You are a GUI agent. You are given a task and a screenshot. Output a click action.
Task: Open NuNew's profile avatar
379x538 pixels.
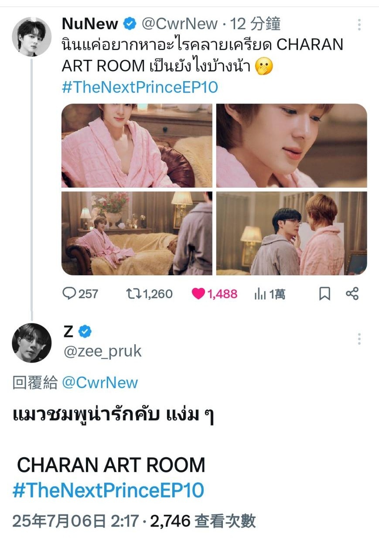click(31, 37)
